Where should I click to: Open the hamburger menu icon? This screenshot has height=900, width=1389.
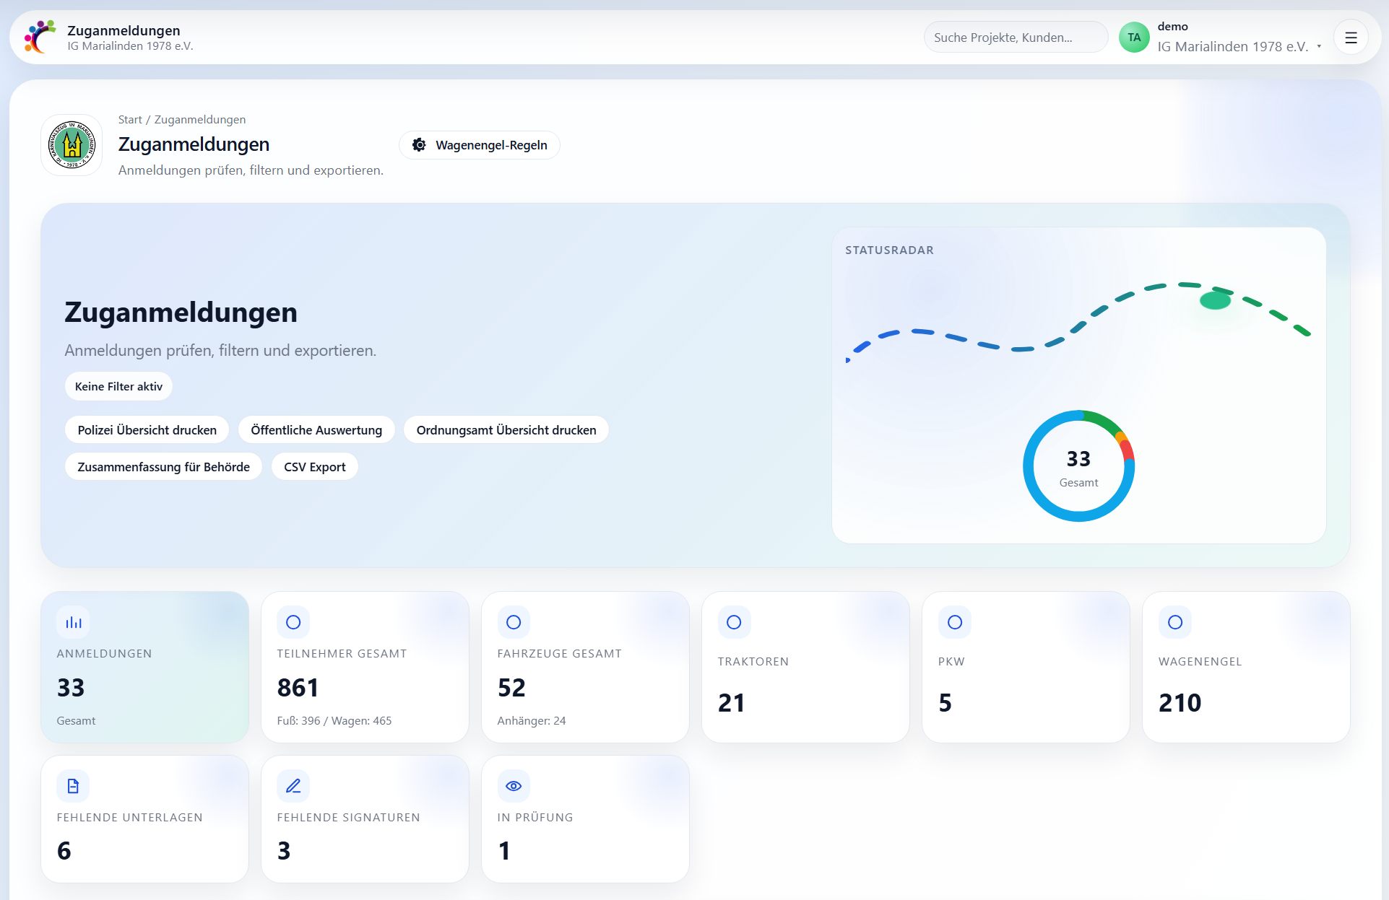tap(1351, 38)
